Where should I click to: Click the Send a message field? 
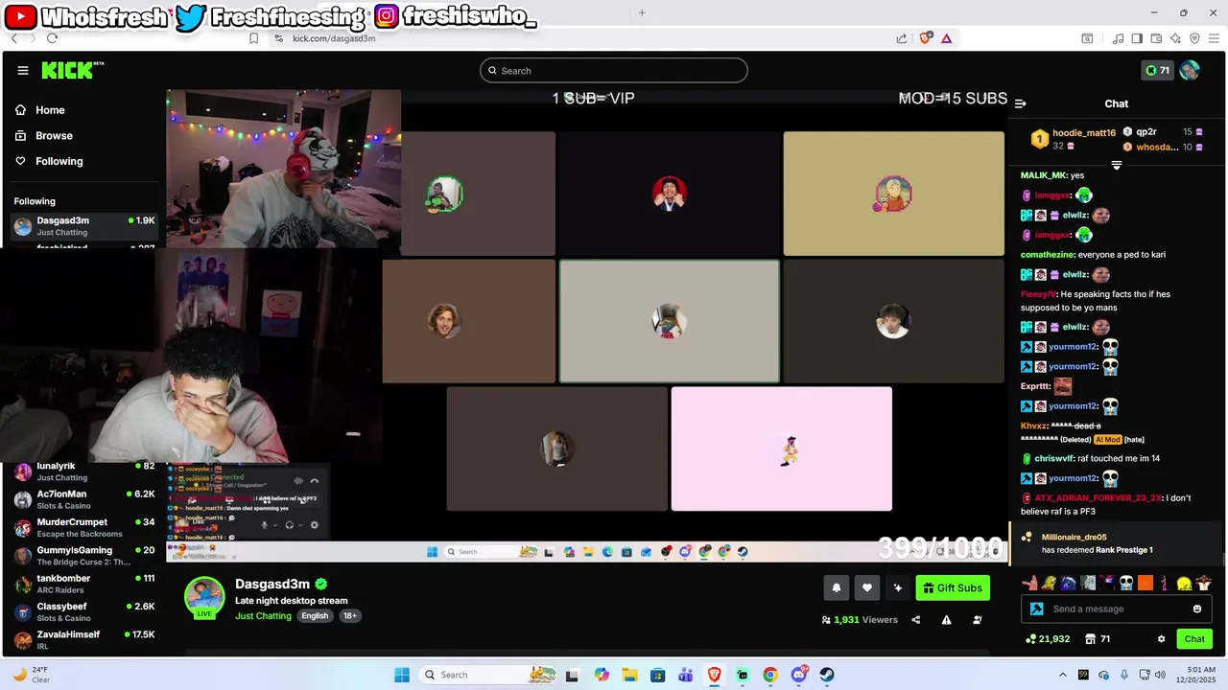1116,609
